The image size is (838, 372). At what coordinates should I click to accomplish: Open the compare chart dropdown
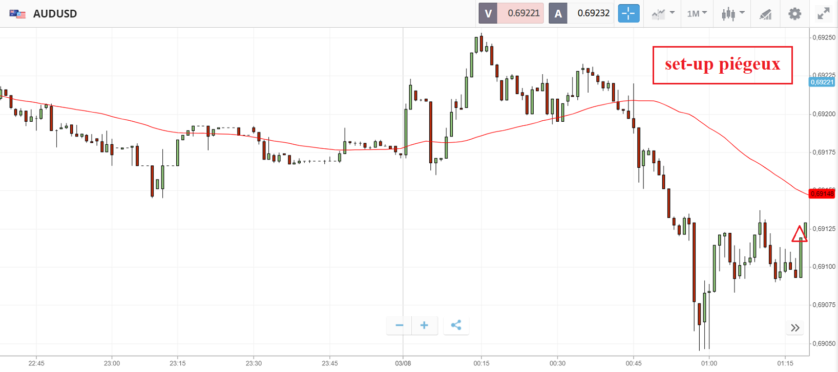[x=663, y=14]
